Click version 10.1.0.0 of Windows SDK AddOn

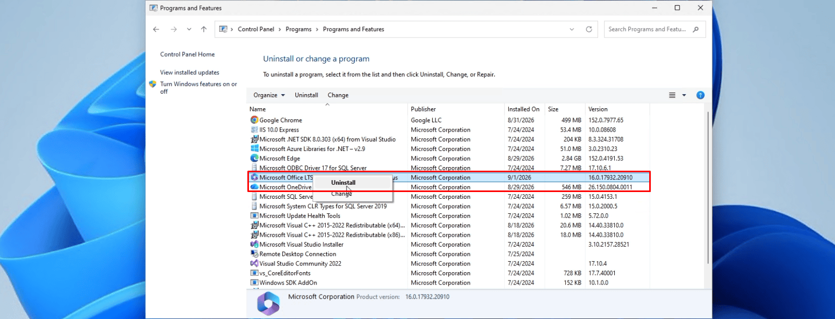pyautogui.click(x=598, y=283)
